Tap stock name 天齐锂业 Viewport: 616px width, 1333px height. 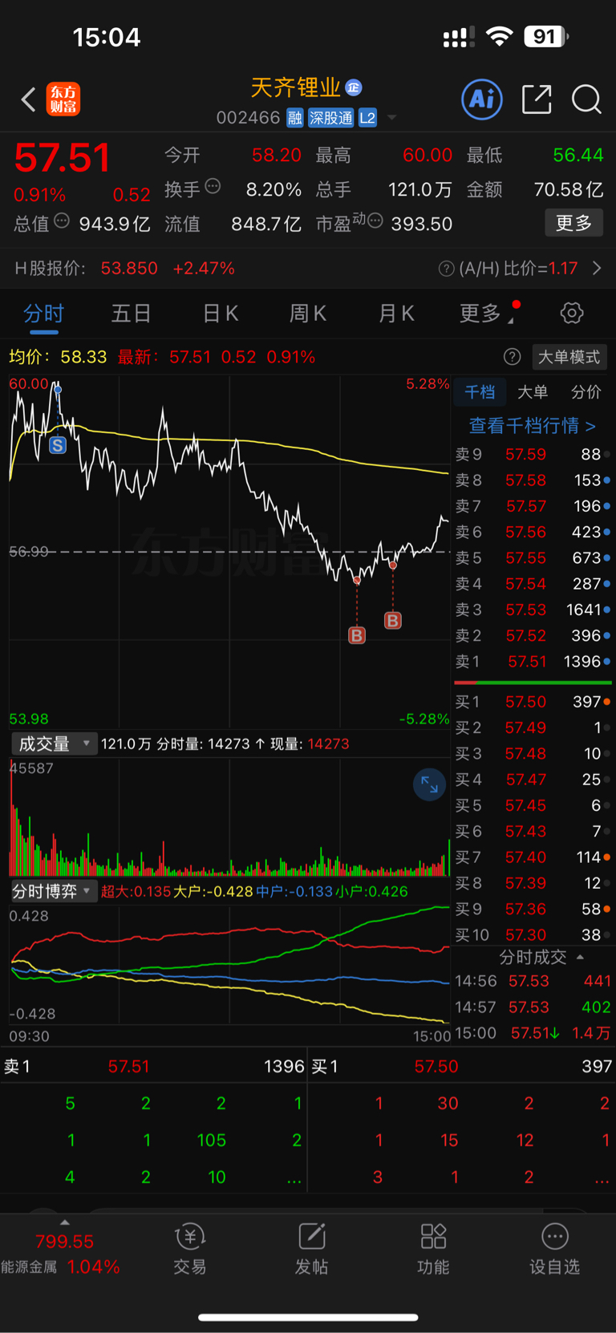[x=296, y=87]
